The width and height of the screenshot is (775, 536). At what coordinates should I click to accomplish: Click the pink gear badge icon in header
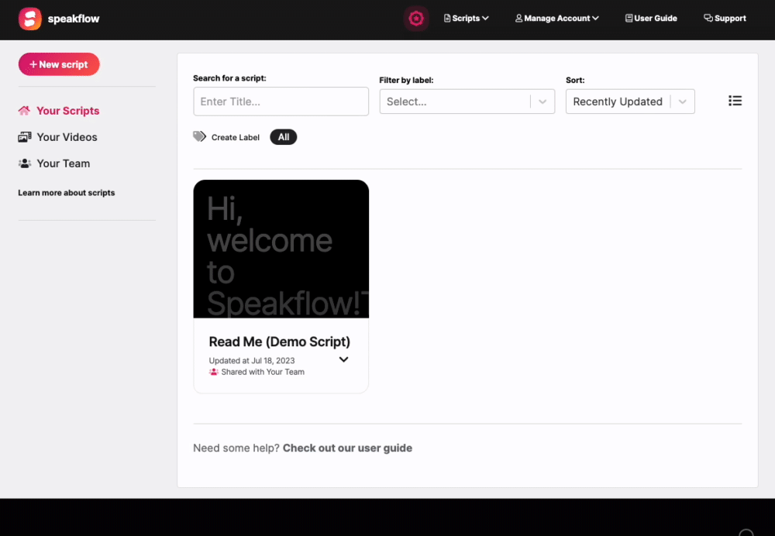(x=416, y=19)
